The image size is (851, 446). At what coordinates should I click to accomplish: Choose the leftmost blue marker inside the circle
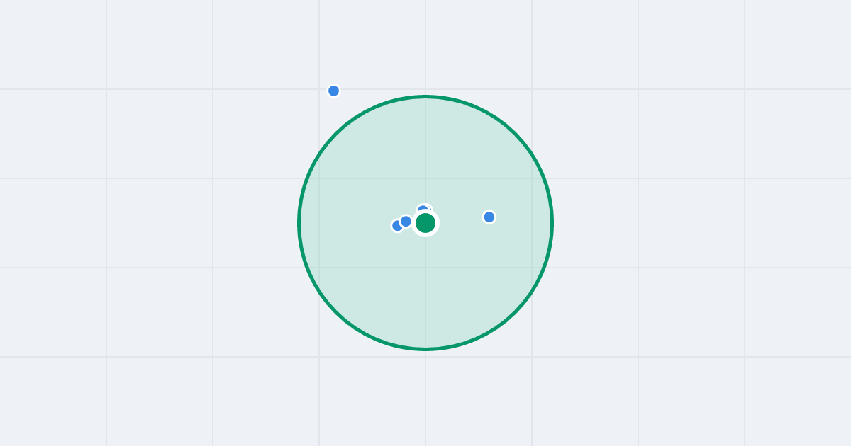pos(397,226)
